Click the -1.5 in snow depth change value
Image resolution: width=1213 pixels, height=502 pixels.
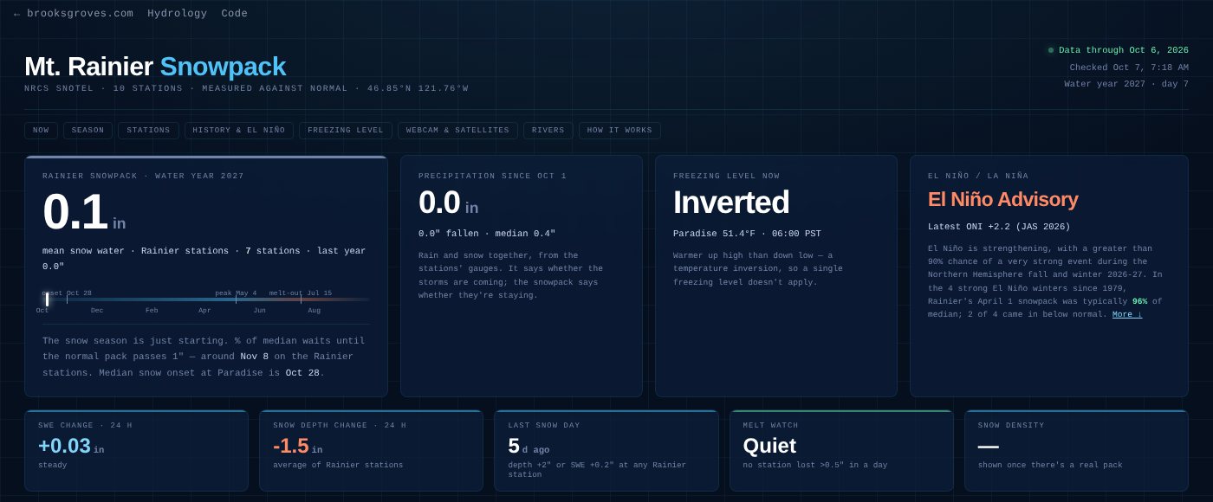pyautogui.click(x=297, y=446)
